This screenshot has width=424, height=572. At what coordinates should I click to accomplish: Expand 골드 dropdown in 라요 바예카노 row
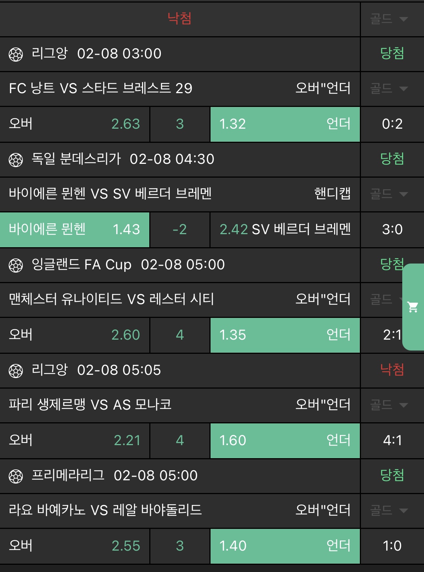(389, 510)
